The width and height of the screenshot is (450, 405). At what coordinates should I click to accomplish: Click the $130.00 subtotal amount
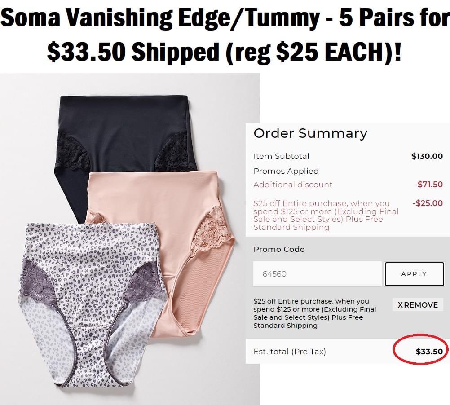tap(427, 156)
